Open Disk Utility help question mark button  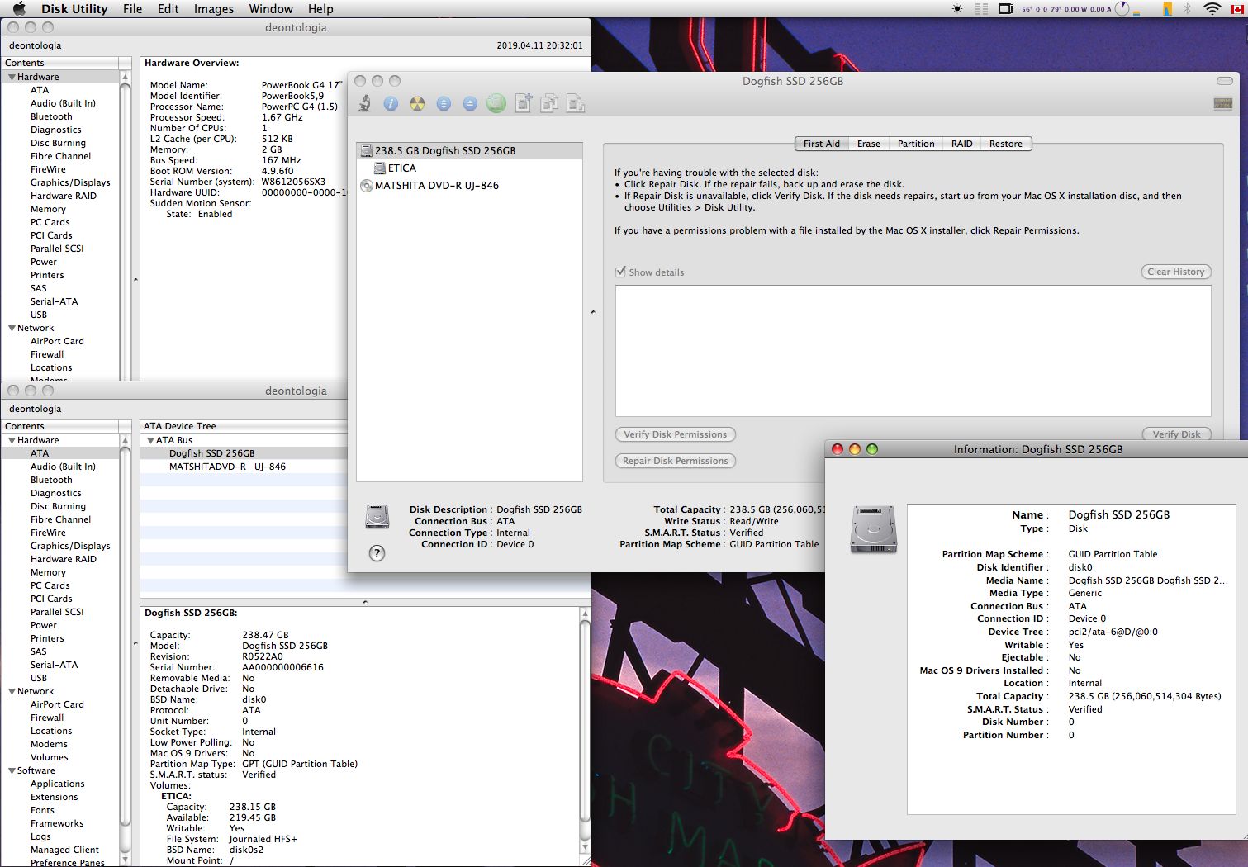[x=377, y=553]
